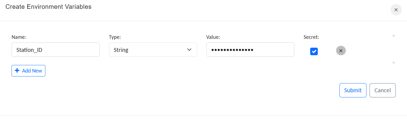The height and width of the screenshot is (122, 407).
Task: Remove the Station_ID variable row
Action: (x=341, y=51)
